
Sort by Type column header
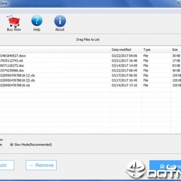[147, 50]
